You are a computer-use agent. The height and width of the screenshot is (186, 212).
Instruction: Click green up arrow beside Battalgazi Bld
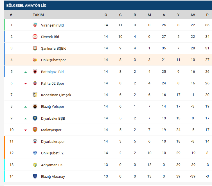[x=26, y=72]
